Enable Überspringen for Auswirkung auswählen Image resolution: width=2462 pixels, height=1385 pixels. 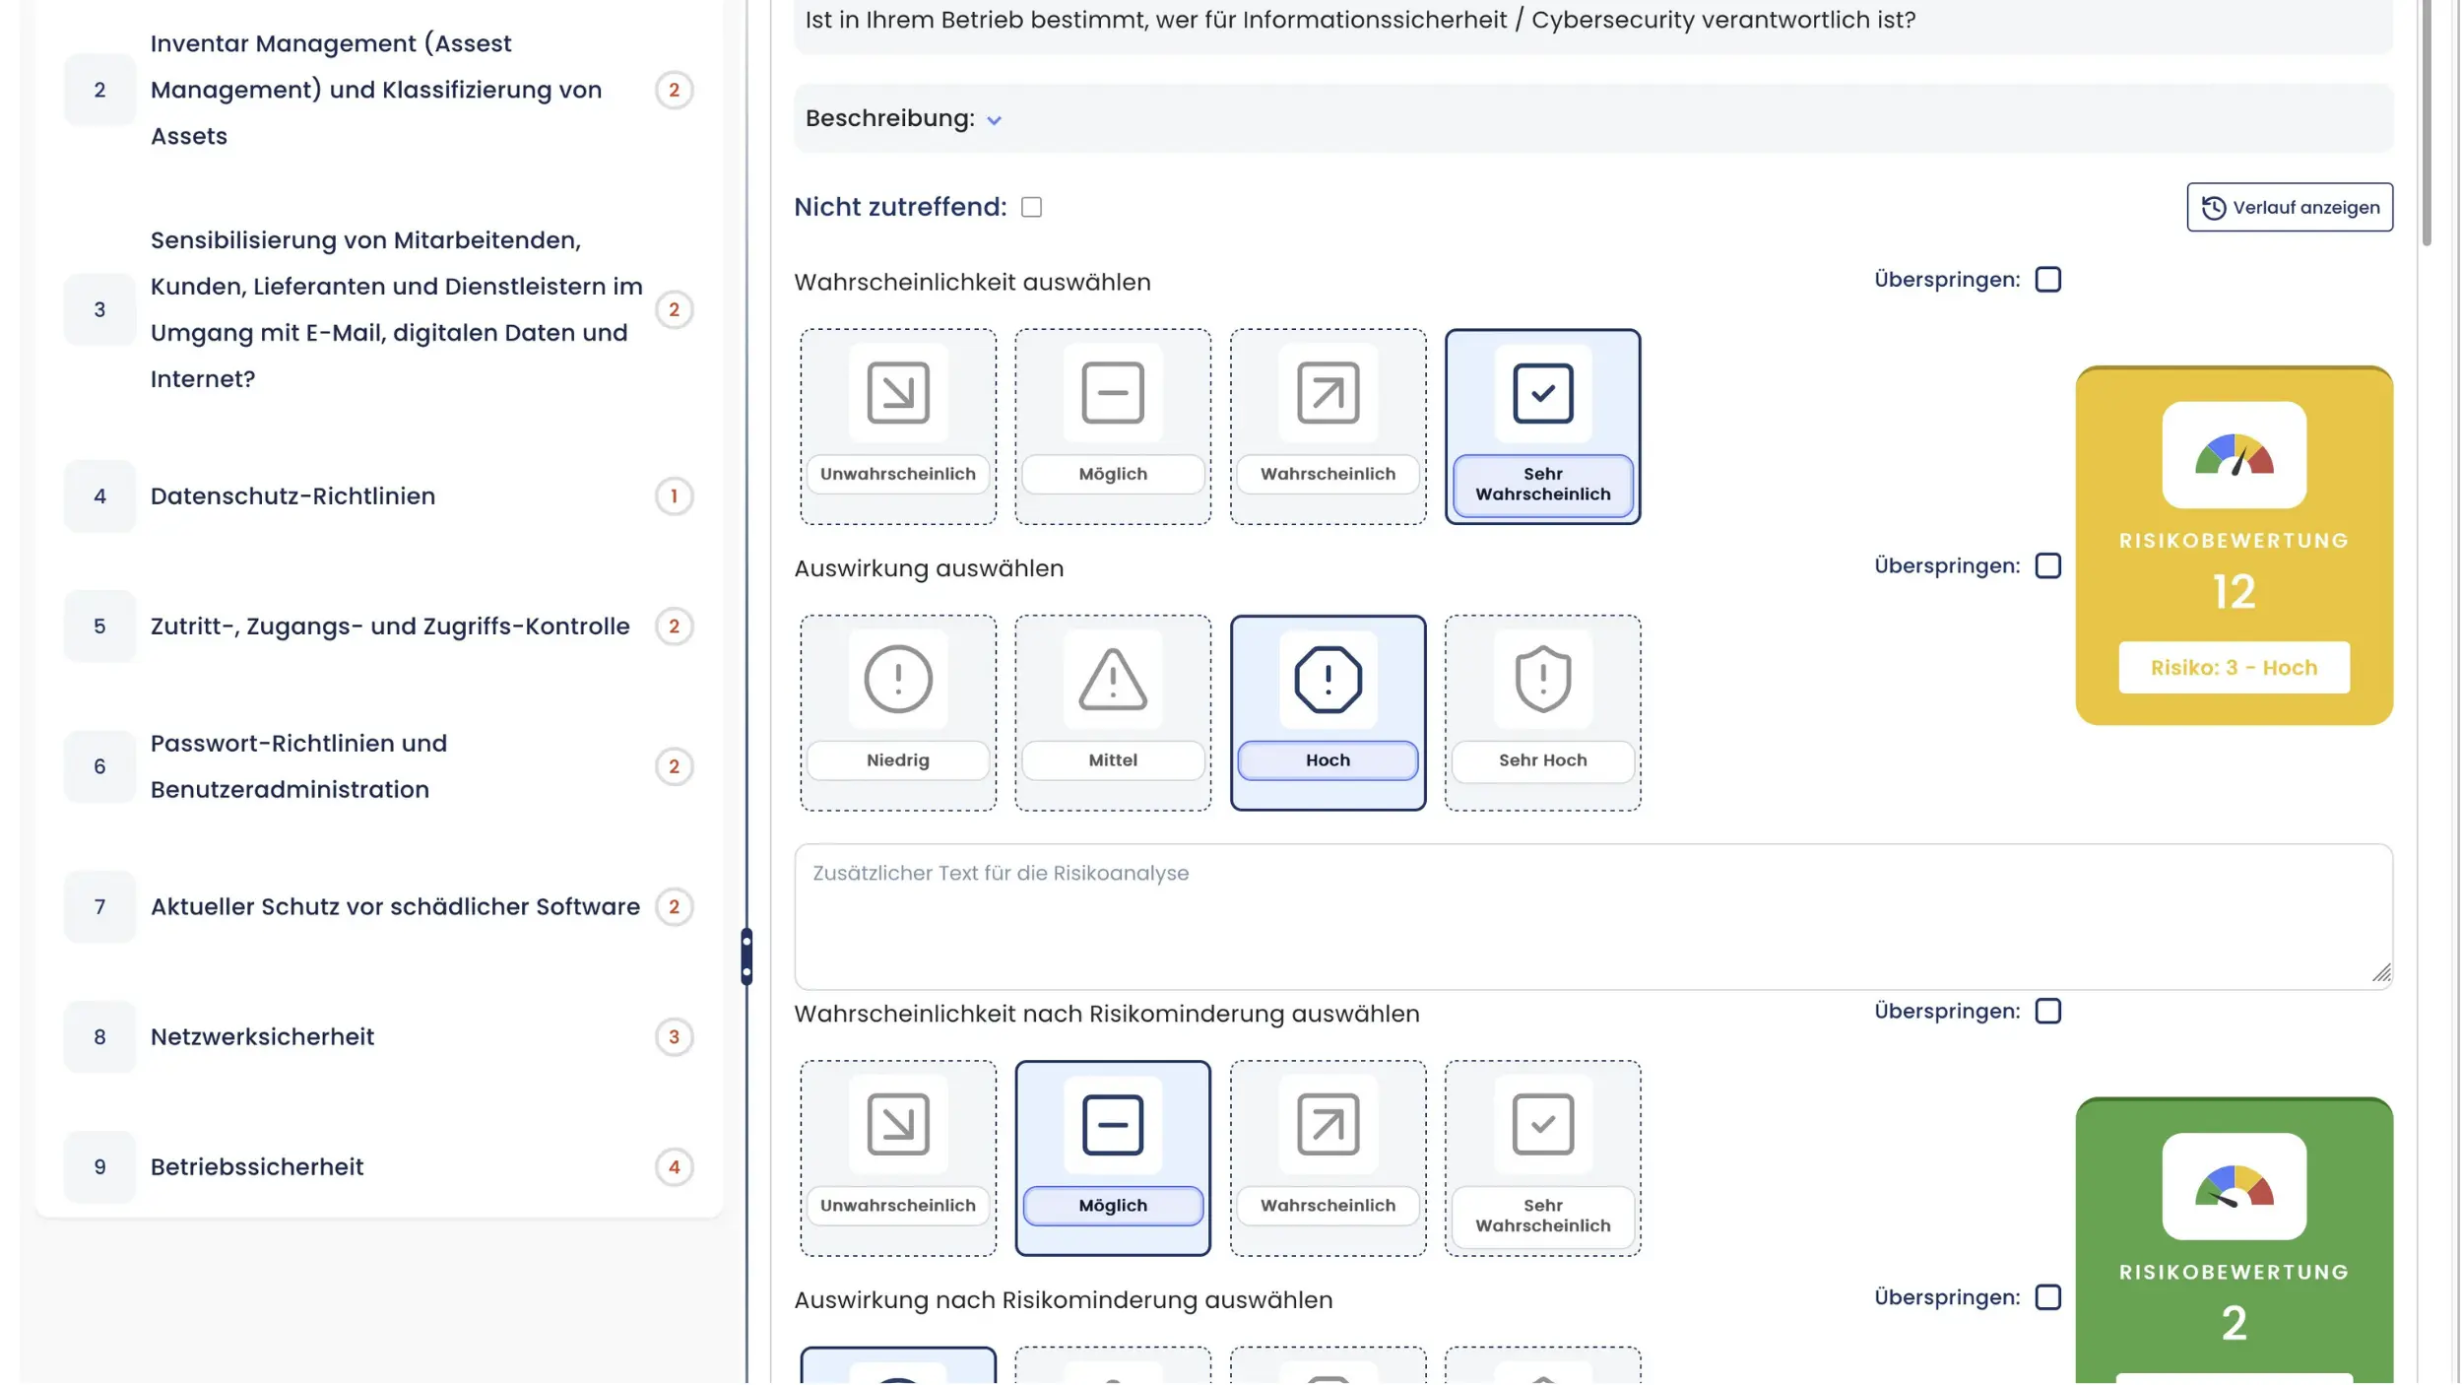coord(2047,566)
